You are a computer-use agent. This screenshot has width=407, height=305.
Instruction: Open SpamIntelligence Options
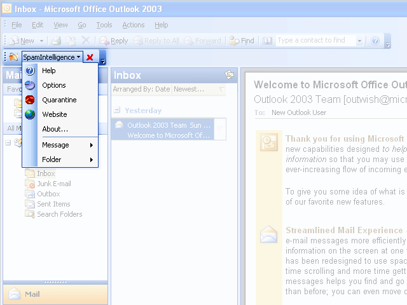(60, 85)
